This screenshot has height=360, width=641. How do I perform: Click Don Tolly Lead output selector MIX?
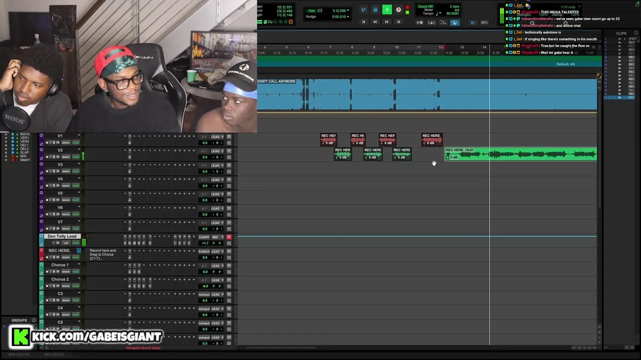point(215,237)
